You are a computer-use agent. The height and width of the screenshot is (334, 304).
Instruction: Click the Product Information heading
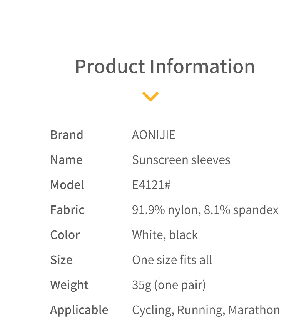coord(165,66)
